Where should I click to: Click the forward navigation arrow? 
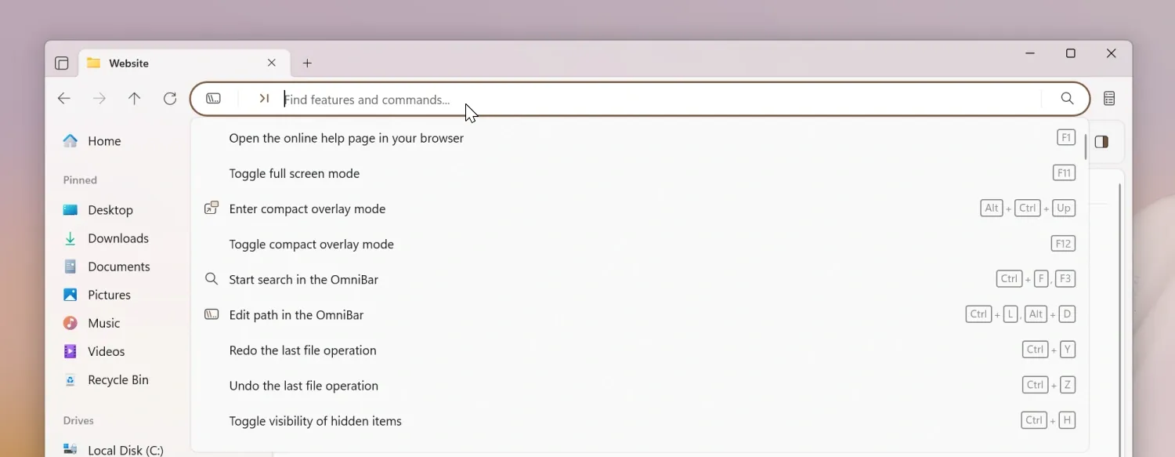(99, 98)
